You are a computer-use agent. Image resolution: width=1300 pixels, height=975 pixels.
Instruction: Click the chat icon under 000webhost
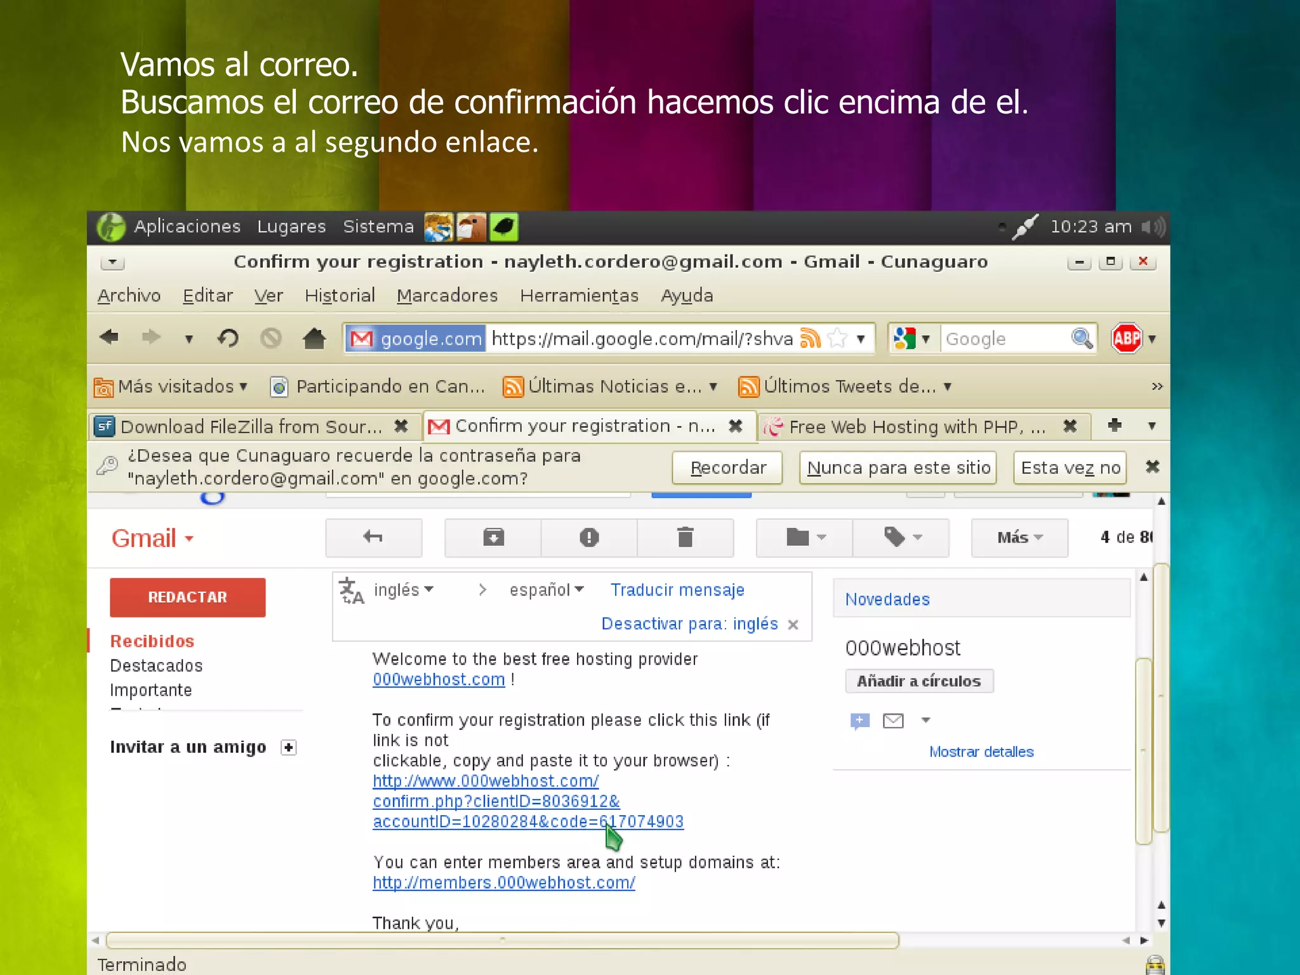pyautogui.click(x=859, y=721)
